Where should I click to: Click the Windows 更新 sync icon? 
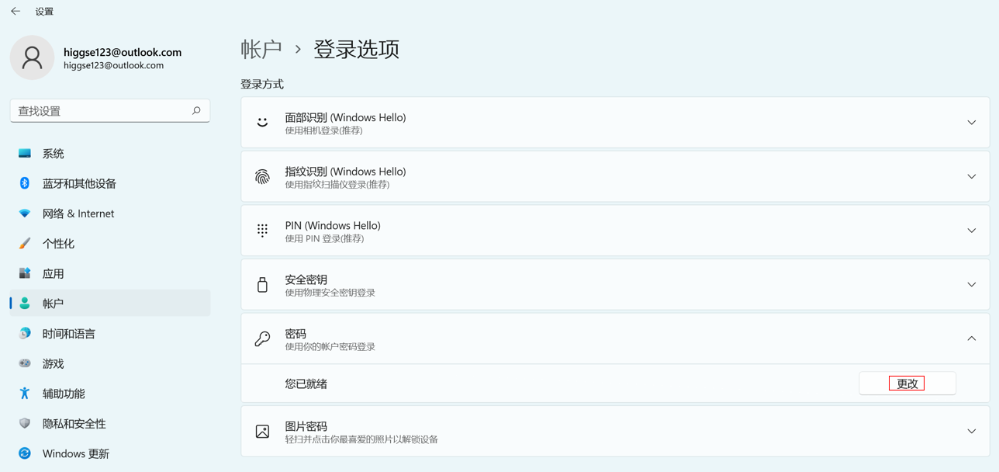click(x=25, y=453)
